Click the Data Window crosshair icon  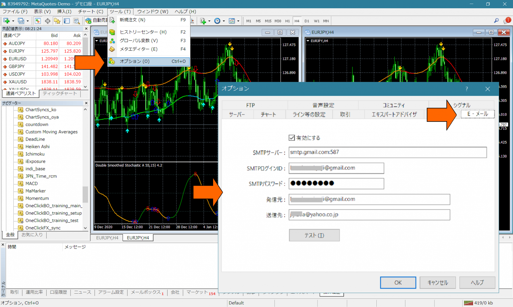click(47, 21)
